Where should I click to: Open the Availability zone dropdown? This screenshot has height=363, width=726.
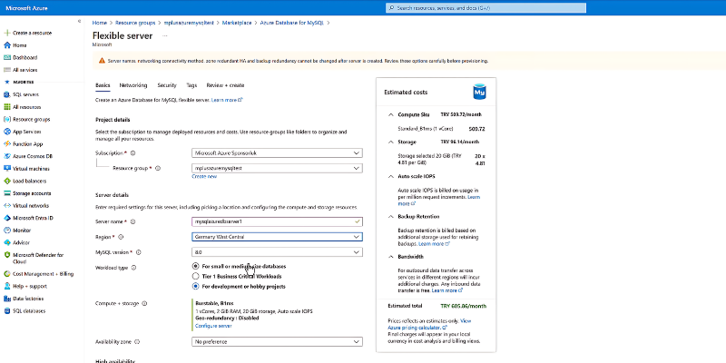click(x=277, y=342)
